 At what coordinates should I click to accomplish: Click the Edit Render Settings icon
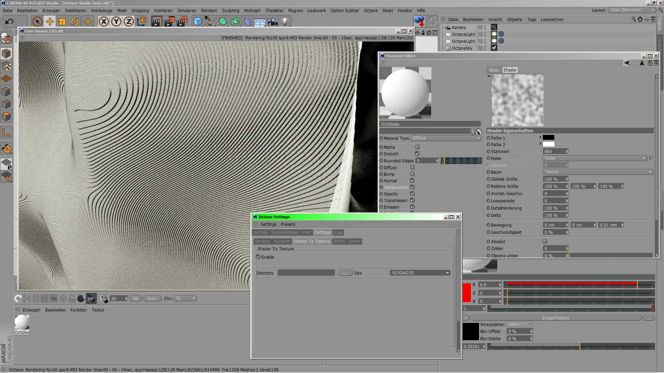point(182,21)
